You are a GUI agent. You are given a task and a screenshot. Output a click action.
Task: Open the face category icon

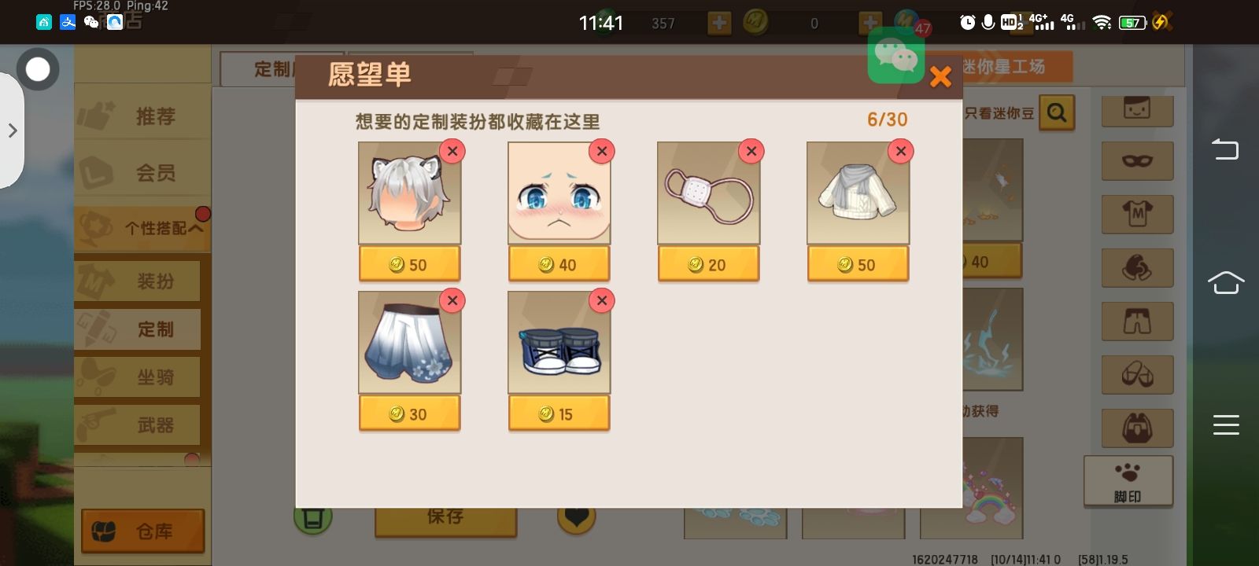pos(1137,109)
